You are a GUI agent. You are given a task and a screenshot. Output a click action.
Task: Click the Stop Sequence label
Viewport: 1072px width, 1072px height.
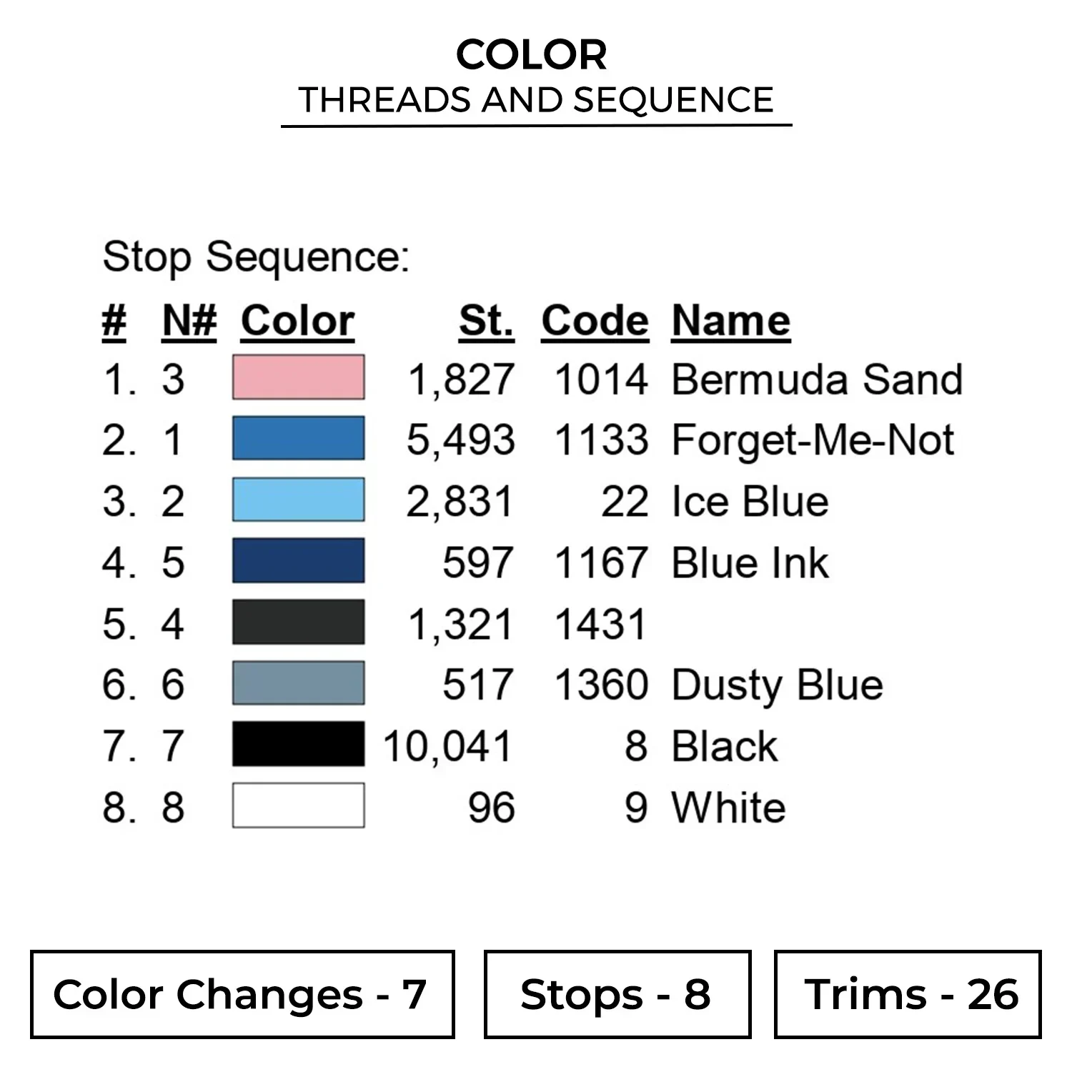pyautogui.click(x=256, y=257)
